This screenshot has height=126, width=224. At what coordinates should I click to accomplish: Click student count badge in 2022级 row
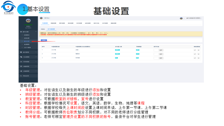(x=117, y=54)
